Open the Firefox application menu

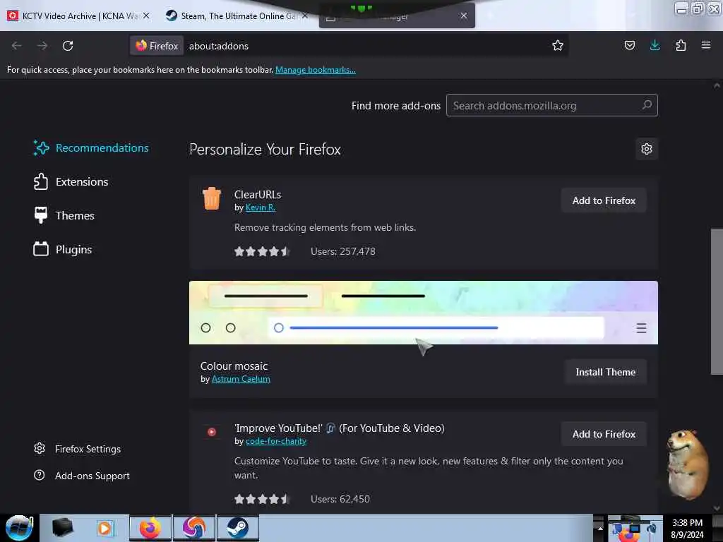[x=706, y=45]
